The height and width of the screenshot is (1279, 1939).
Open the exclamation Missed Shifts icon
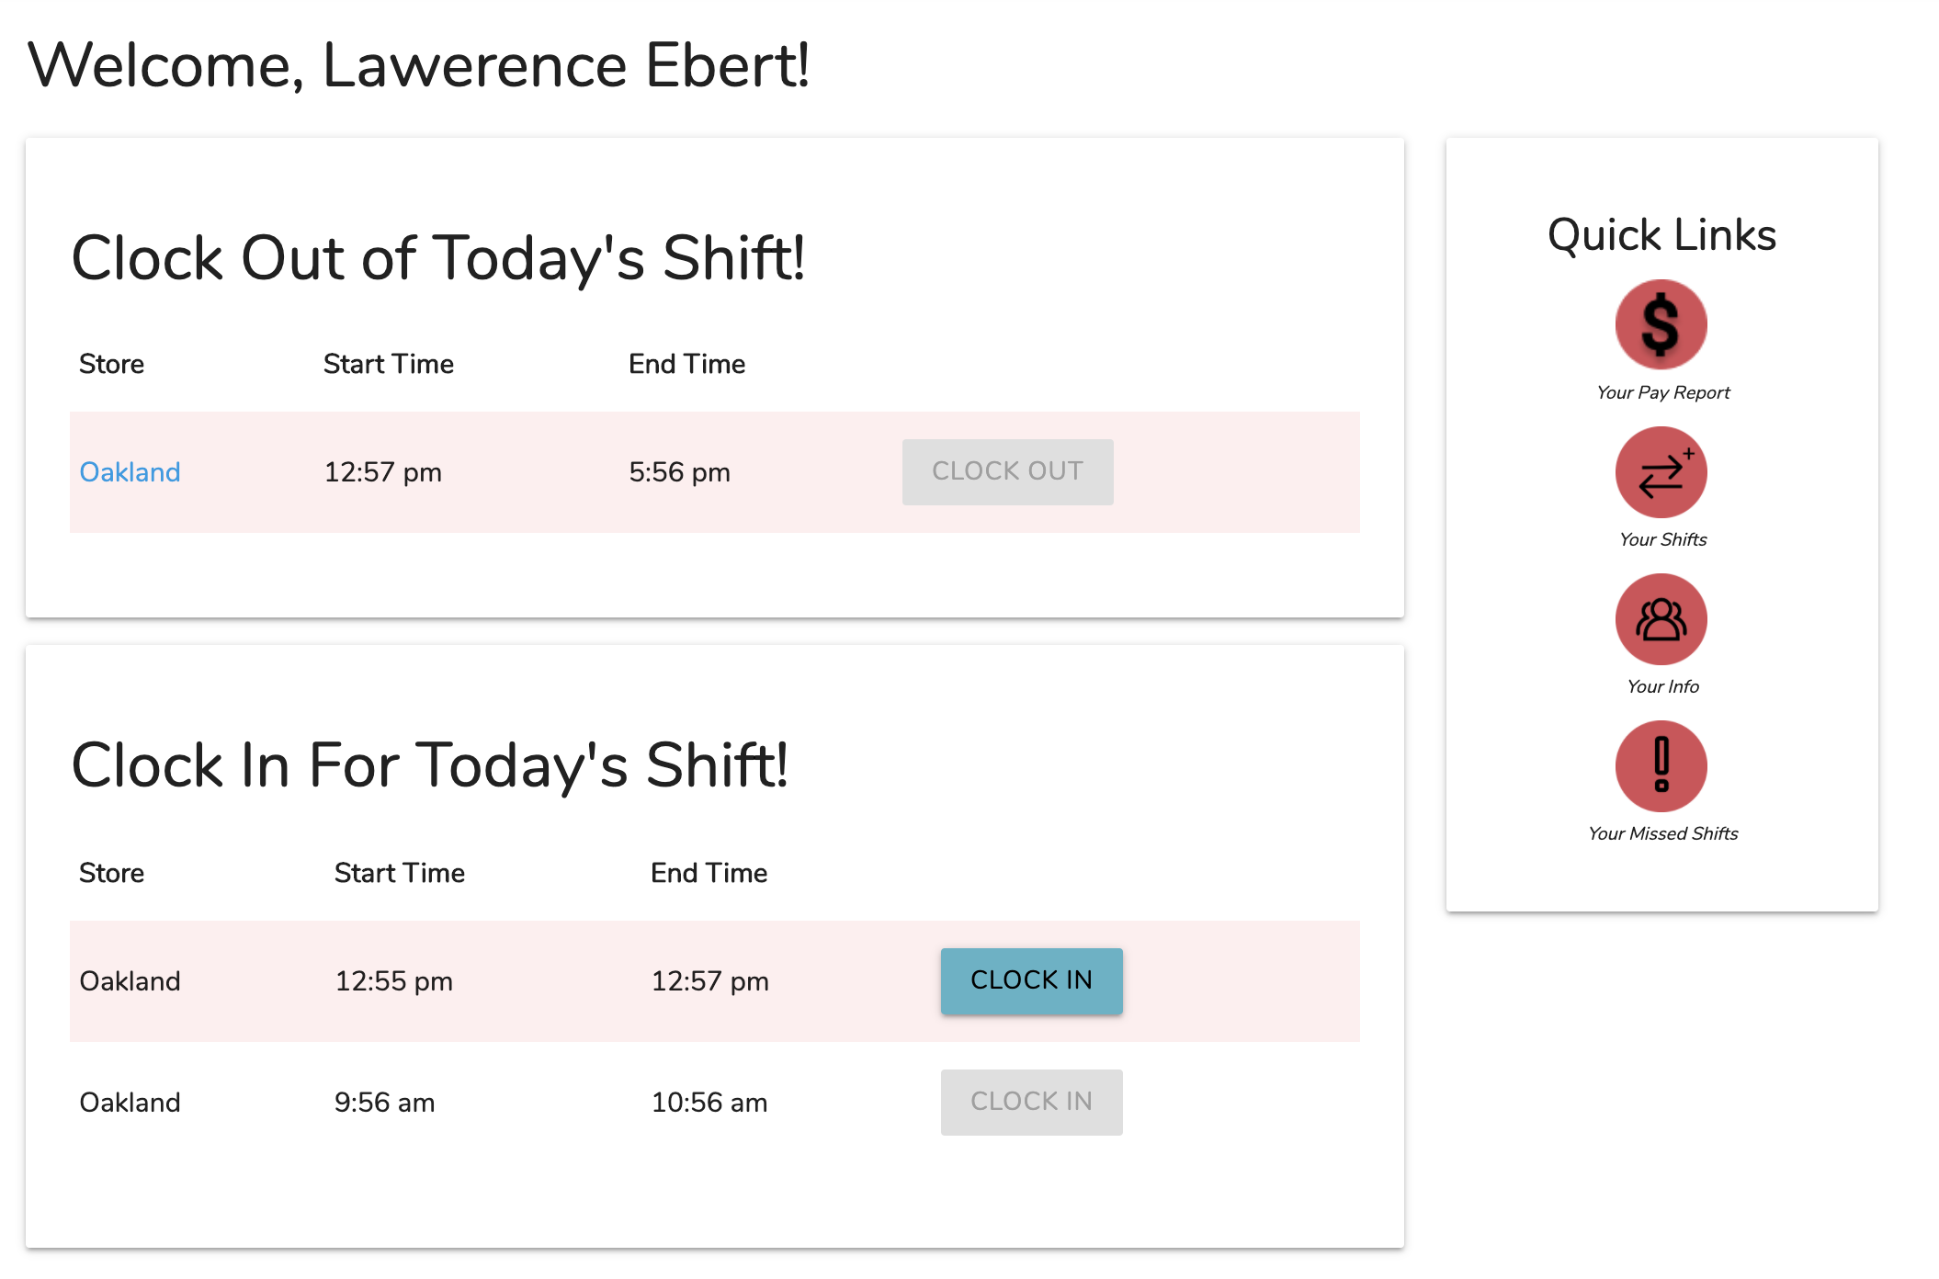coord(1661,766)
